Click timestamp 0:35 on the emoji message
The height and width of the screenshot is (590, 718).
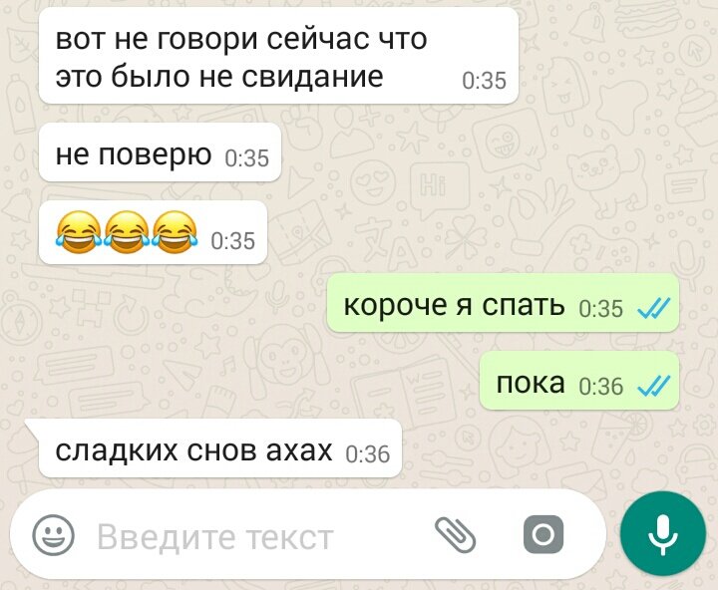click(x=232, y=241)
